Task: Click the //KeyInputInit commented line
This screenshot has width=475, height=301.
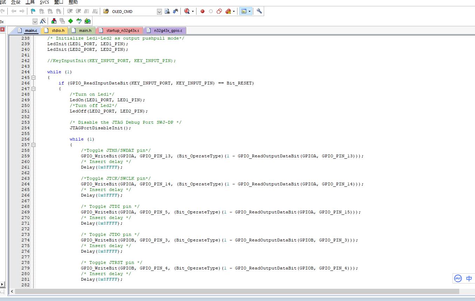Action: (x=111, y=61)
